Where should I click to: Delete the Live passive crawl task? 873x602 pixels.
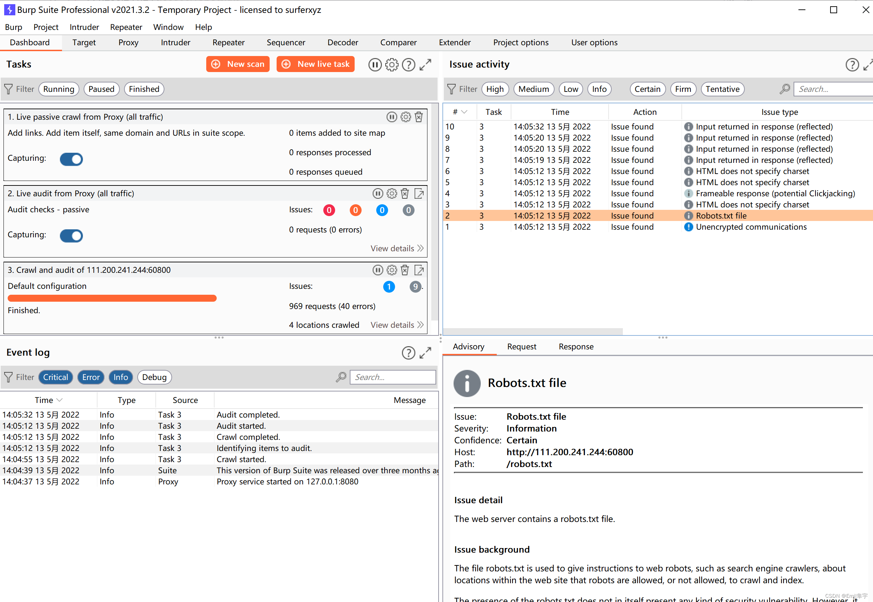point(419,117)
